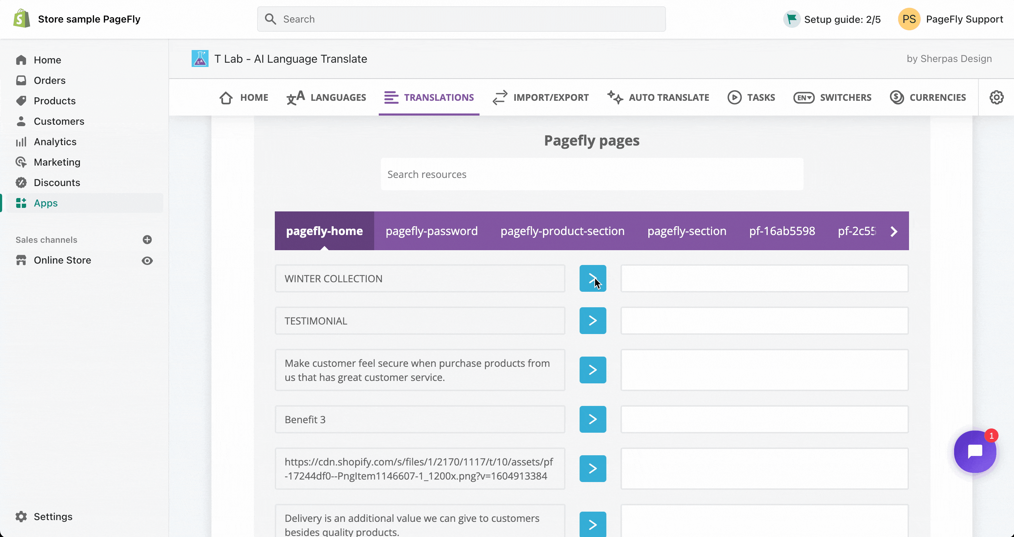
Task: Open Products in sidebar
Action: [x=55, y=101]
